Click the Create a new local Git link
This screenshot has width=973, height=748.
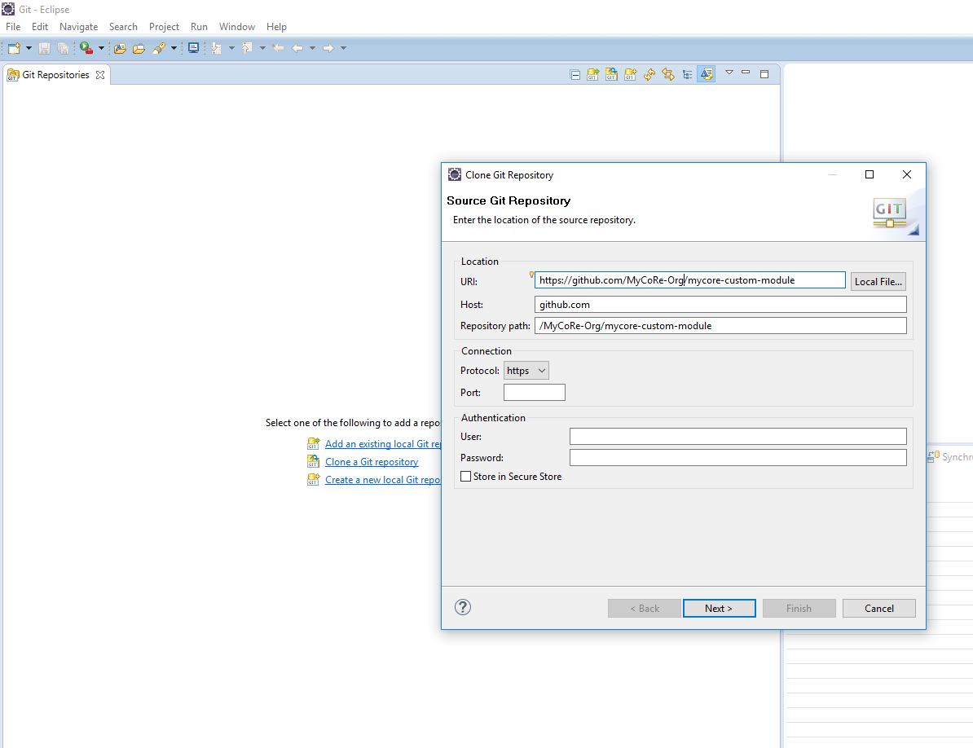383,480
